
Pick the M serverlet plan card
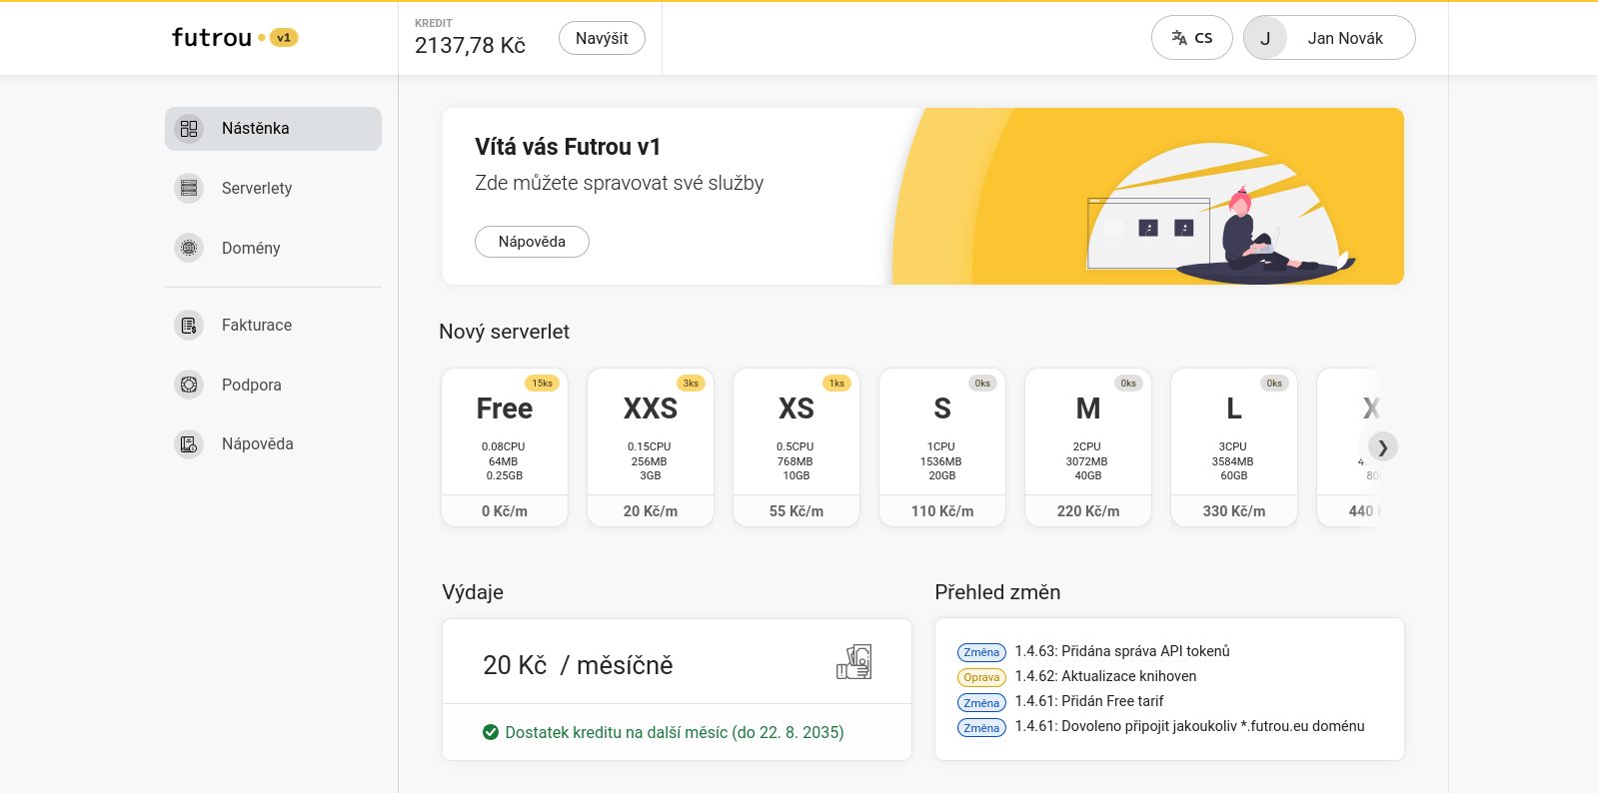pos(1088,447)
